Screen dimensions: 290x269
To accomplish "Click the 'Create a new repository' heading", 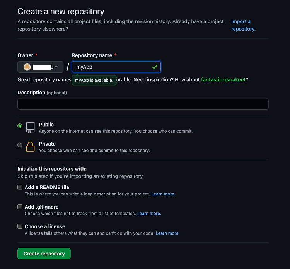I will tap(61, 12).
